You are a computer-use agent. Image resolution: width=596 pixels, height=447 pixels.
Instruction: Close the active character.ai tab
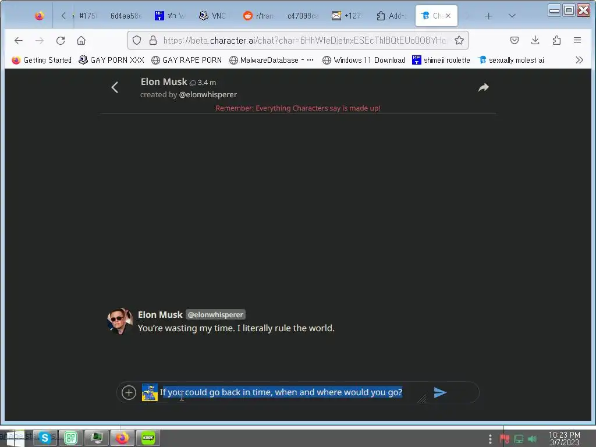tap(448, 16)
